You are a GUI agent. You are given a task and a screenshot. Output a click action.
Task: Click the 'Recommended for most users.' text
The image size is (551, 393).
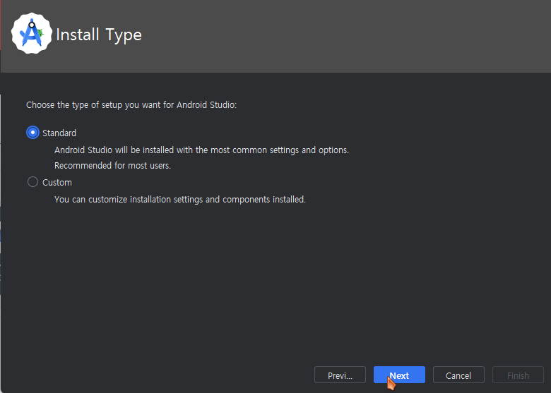[112, 166]
